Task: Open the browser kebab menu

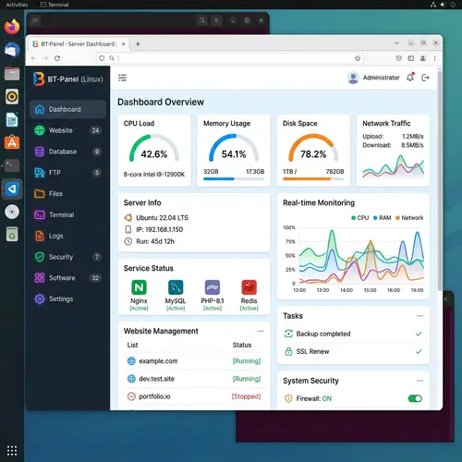Action: [x=435, y=58]
